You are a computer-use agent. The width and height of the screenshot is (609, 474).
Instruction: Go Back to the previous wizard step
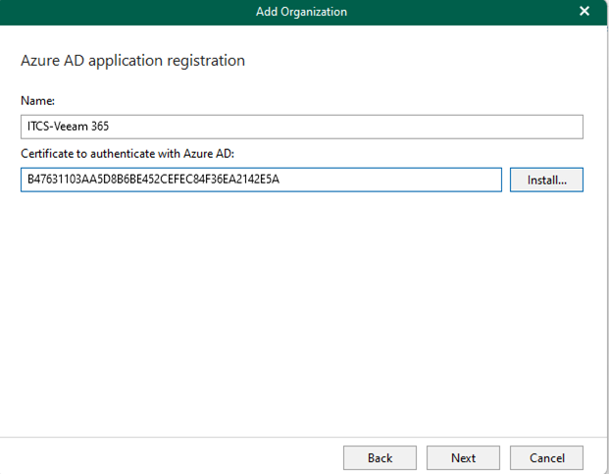tap(380, 457)
